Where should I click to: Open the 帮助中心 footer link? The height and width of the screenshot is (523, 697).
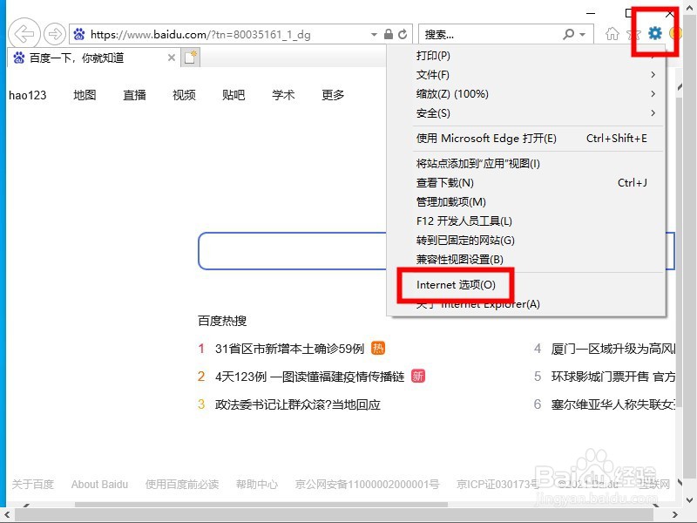[257, 484]
